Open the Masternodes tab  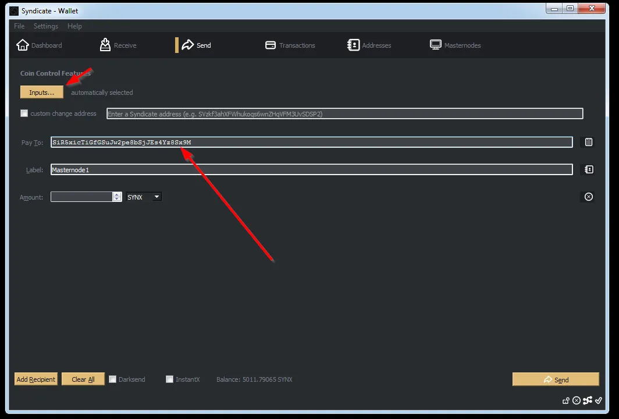pos(455,45)
